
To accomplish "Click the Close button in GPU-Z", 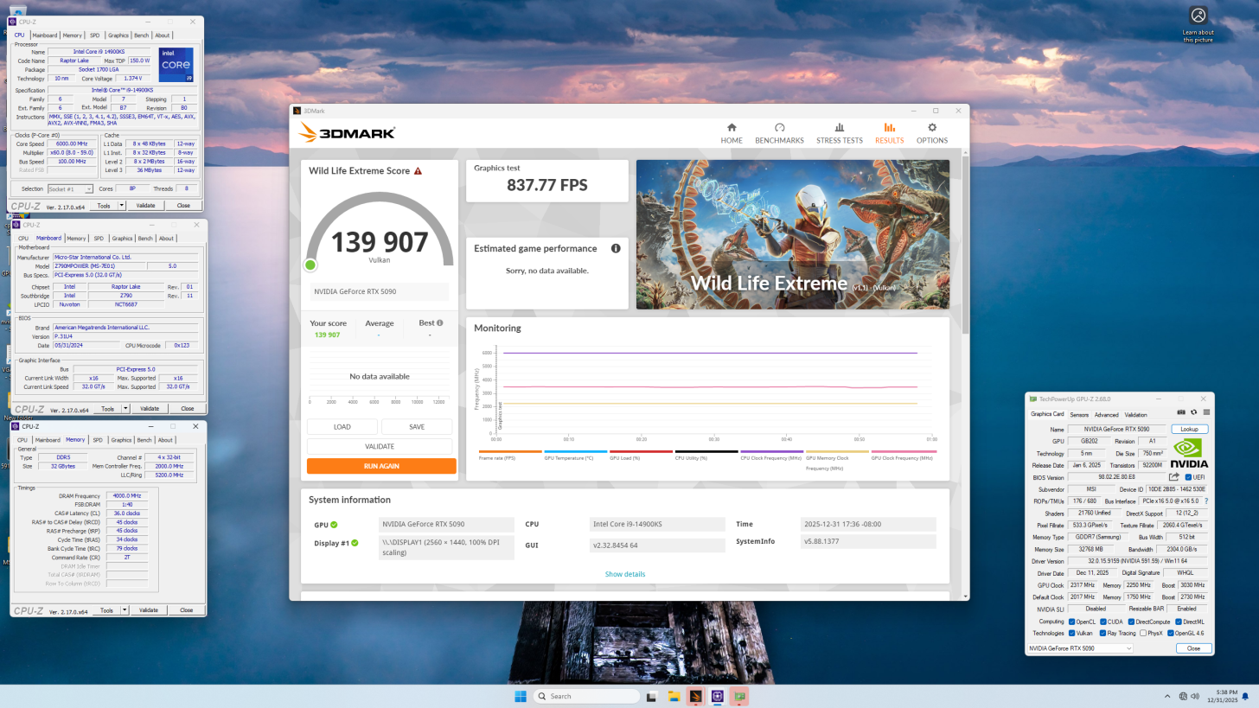I will tap(1193, 648).
